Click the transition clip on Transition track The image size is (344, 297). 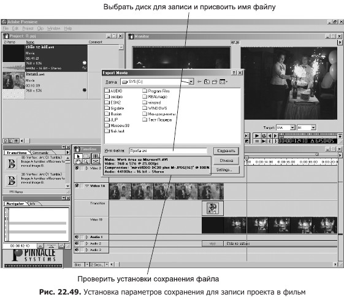[213, 208]
